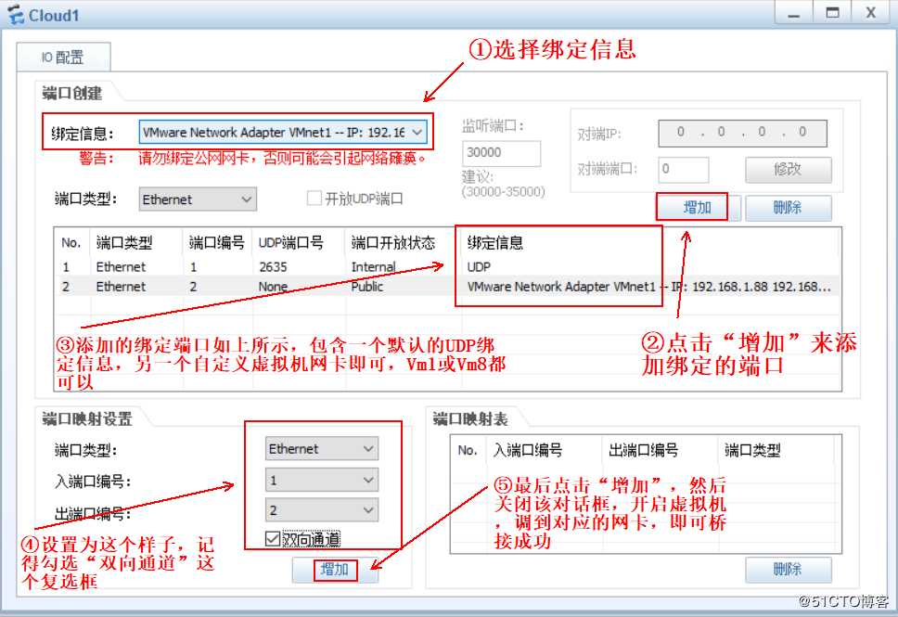Viewport: 898px width, 617px height.
Task: Click the 监听端口 field showing 30000
Action: tap(501, 153)
